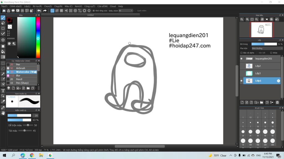Add a new layer in layer panel
Screen dimensions: 284x159
[242, 102]
